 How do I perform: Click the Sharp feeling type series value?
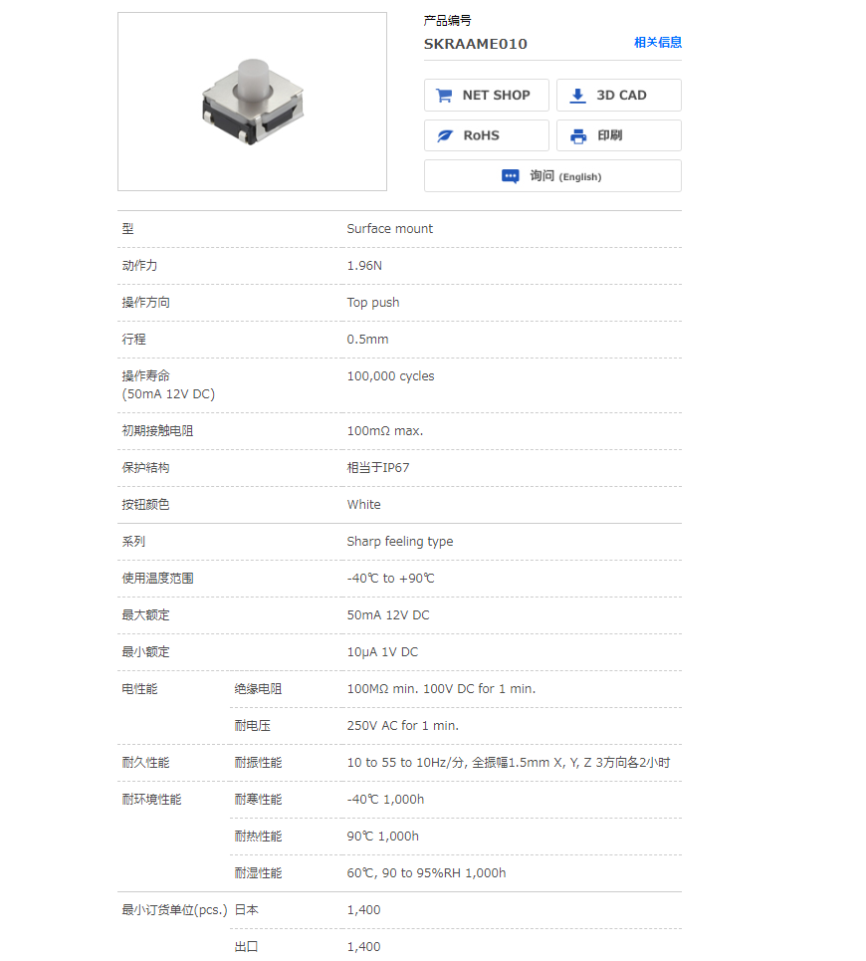[x=399, y=542]
